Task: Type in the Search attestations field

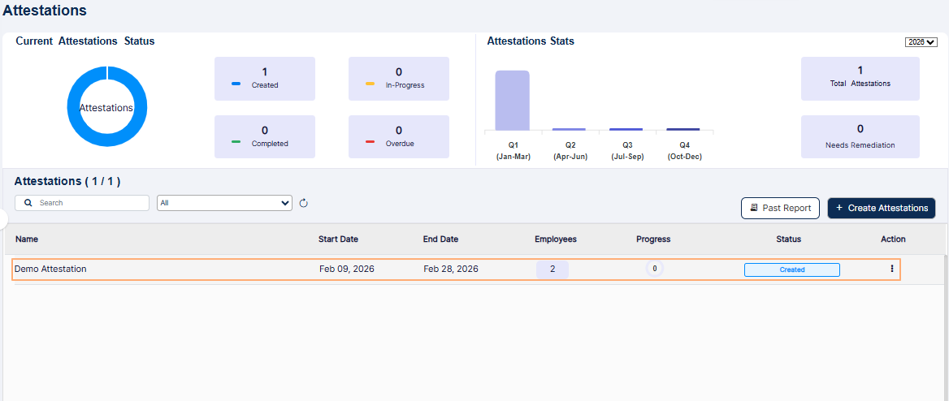Action: (x=89, y=203)
